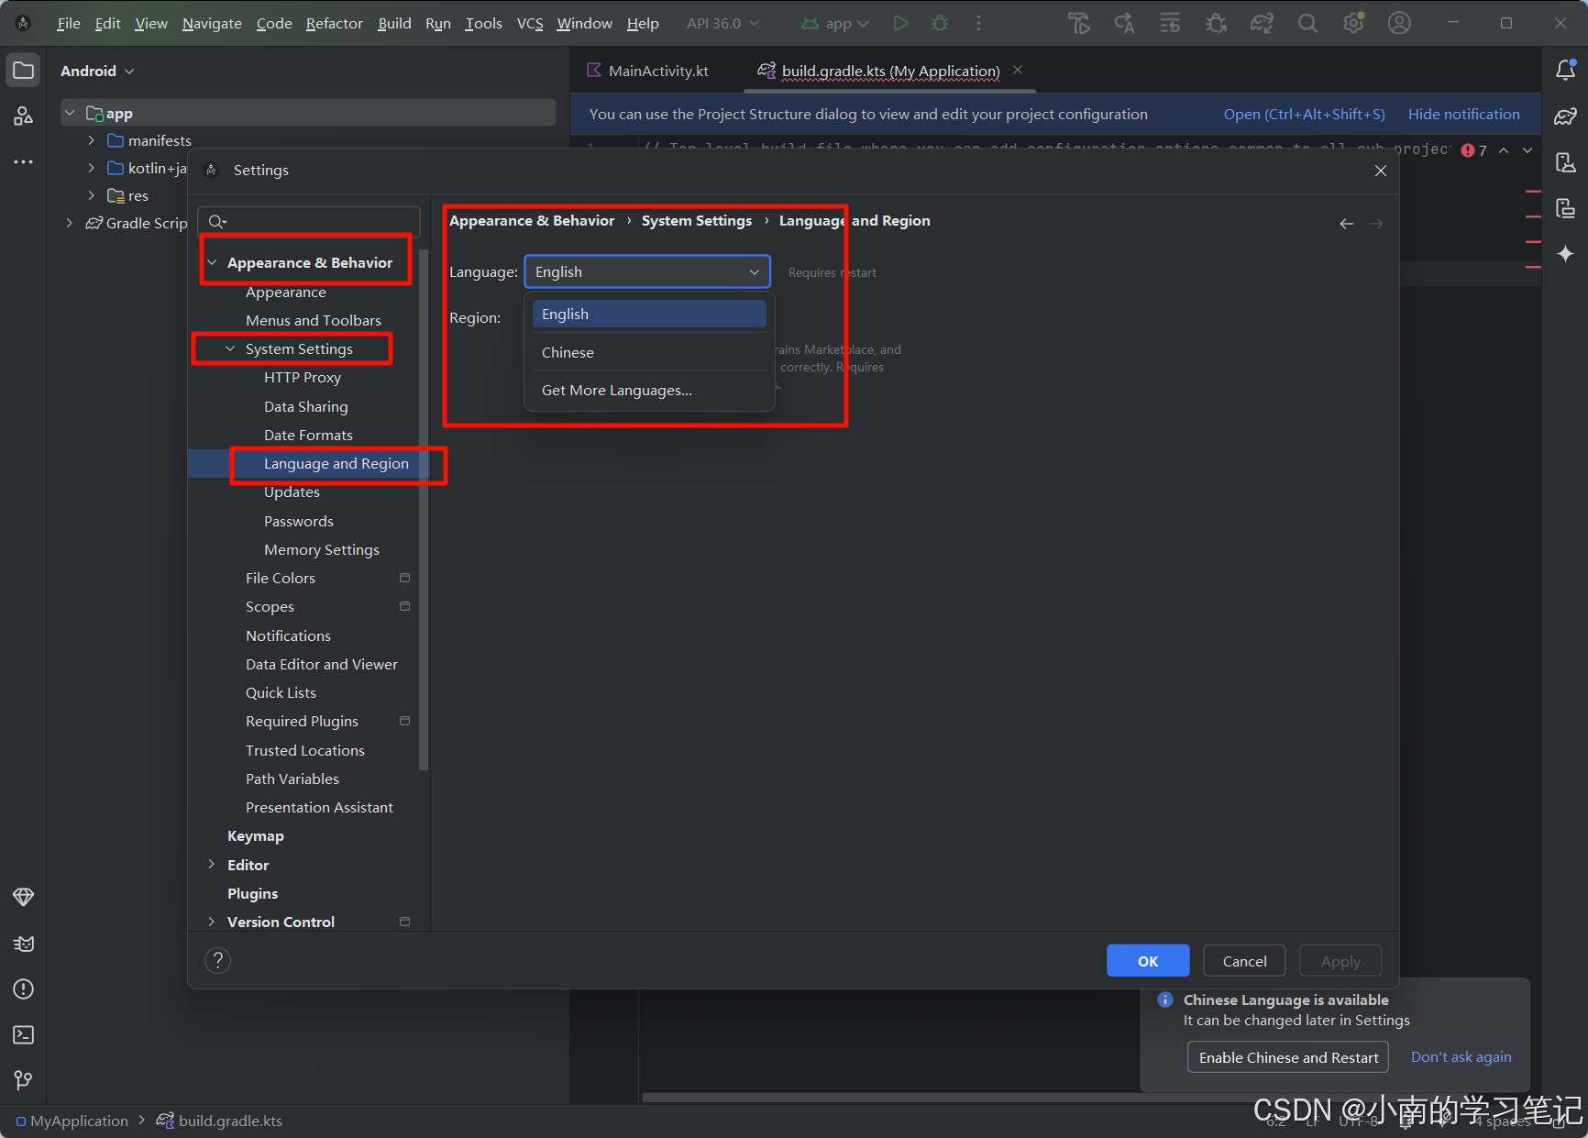The height and width of the screenshot is (1138, 1588).
Task: Click Enable Chinese and Restart
Action: 1288,1057
